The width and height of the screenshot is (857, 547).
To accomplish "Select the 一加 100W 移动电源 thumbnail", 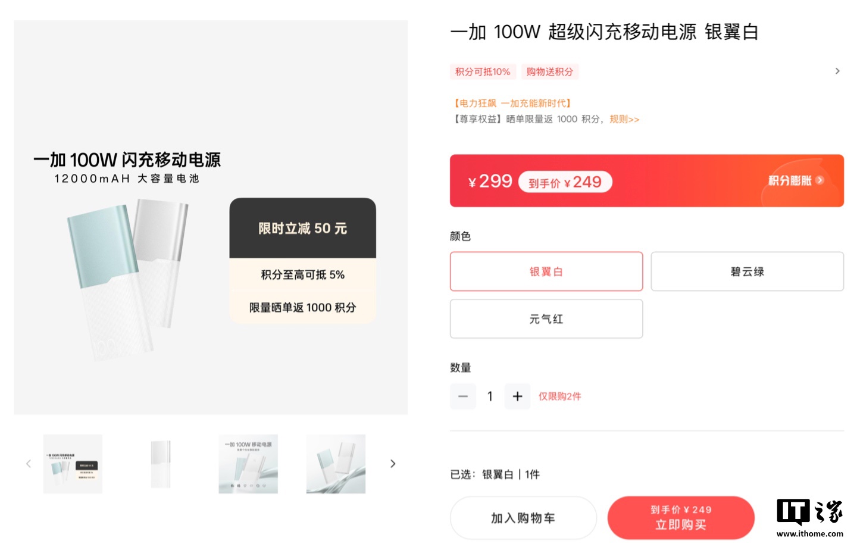I will point(248,464).
